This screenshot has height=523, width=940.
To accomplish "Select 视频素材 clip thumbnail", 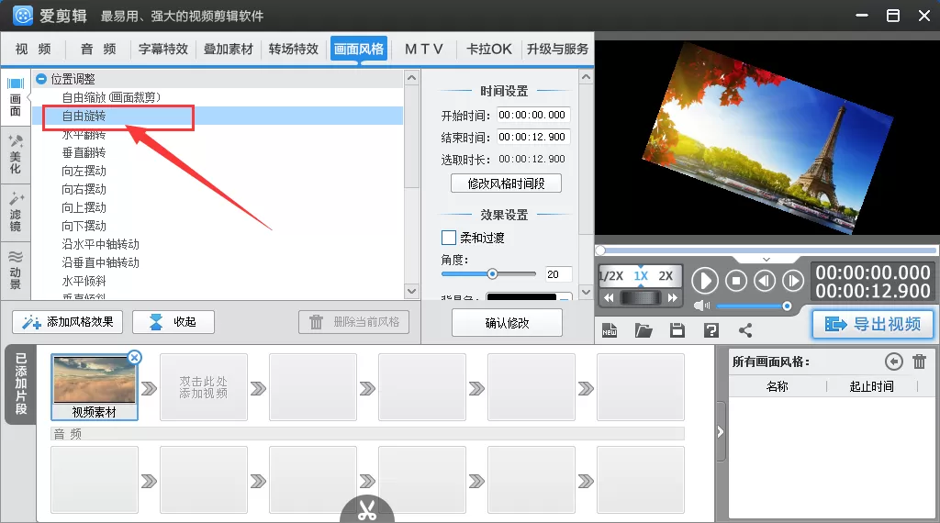I will (95, 387).
